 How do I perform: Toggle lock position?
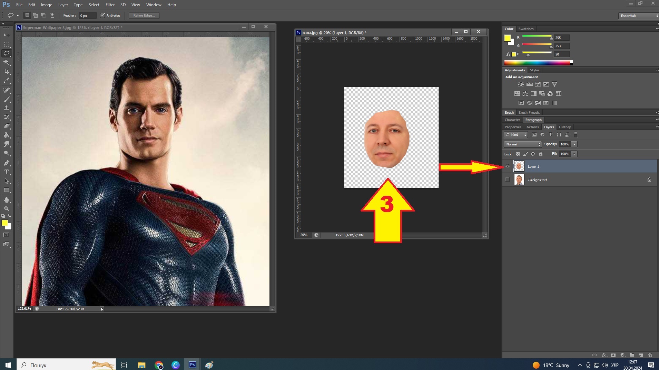533,154
